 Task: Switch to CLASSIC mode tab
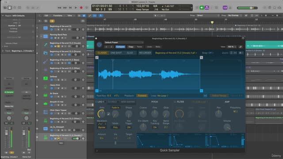(x=102, y=53)
